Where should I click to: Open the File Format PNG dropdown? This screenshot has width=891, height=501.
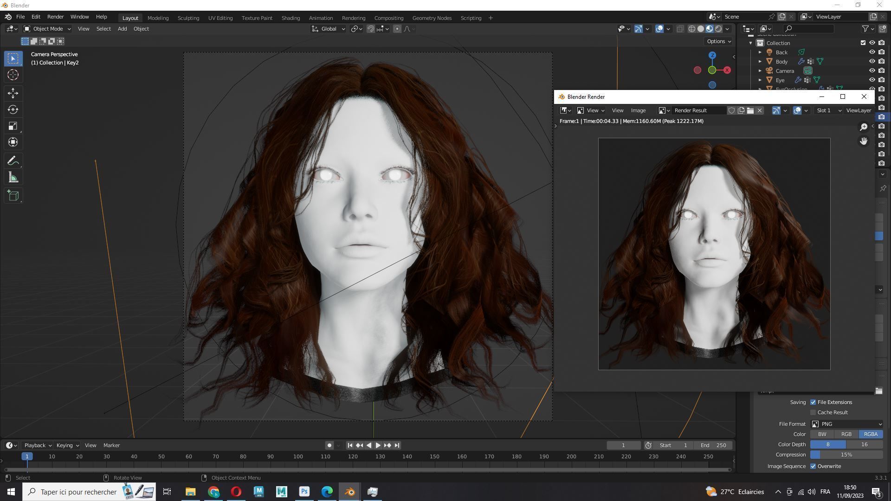tap(846, 424)
